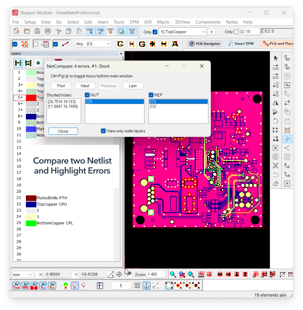Click the Cut scissors icon

coord(58,31)
